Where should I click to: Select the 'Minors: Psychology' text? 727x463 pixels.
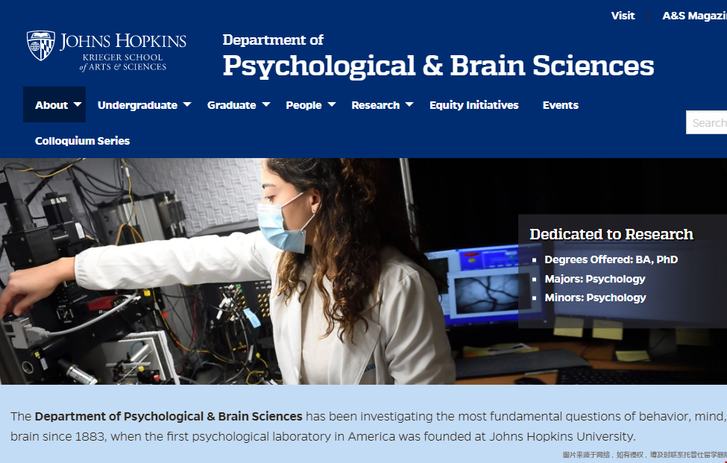[x=595, y=297]
